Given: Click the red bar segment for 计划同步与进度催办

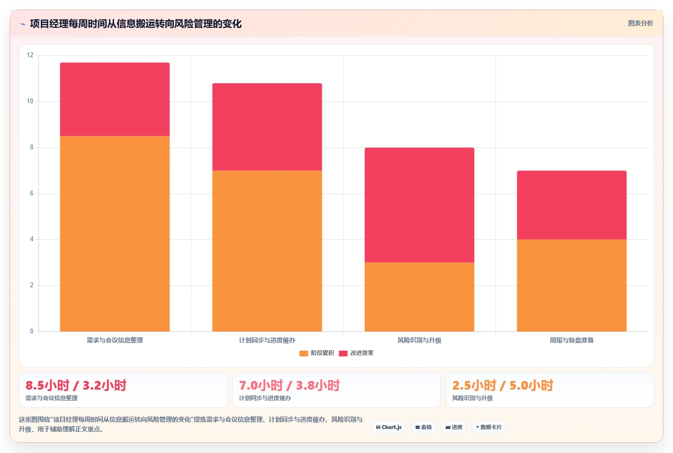Looking at the screenshot, I should pyautogui.click(x=267, y=127).
